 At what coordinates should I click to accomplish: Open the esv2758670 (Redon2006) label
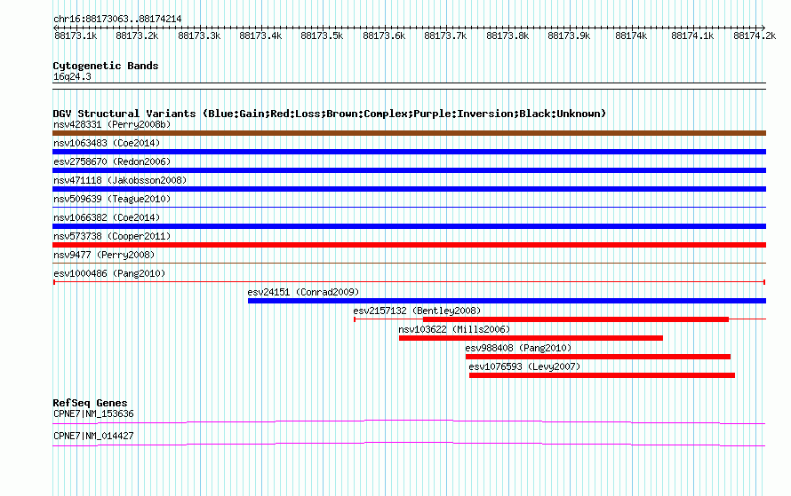point(112,161)
